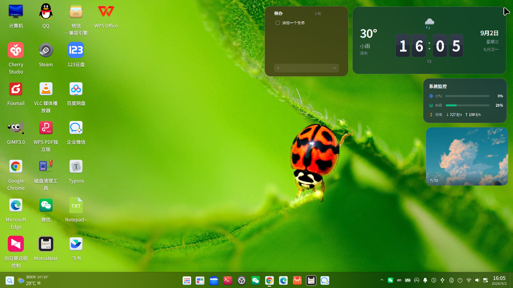Launch VLC media player desktop icon
The height and width of the screenshot is (288, 513).
point(46,97)
